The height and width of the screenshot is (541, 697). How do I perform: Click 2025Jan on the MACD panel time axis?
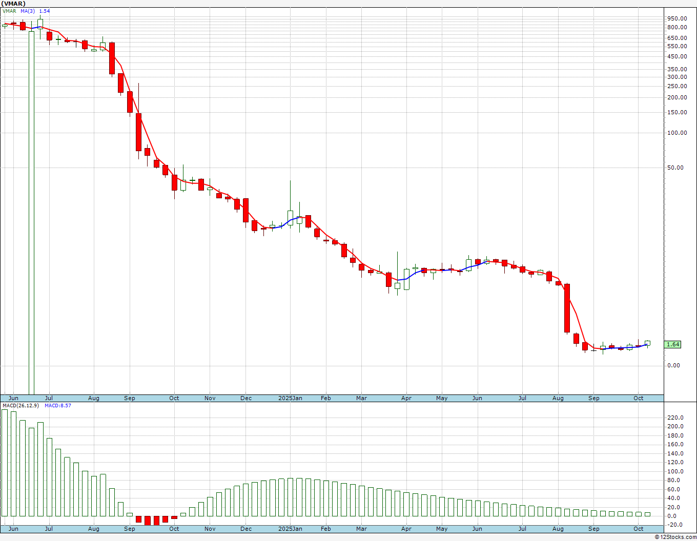point(290,529)
